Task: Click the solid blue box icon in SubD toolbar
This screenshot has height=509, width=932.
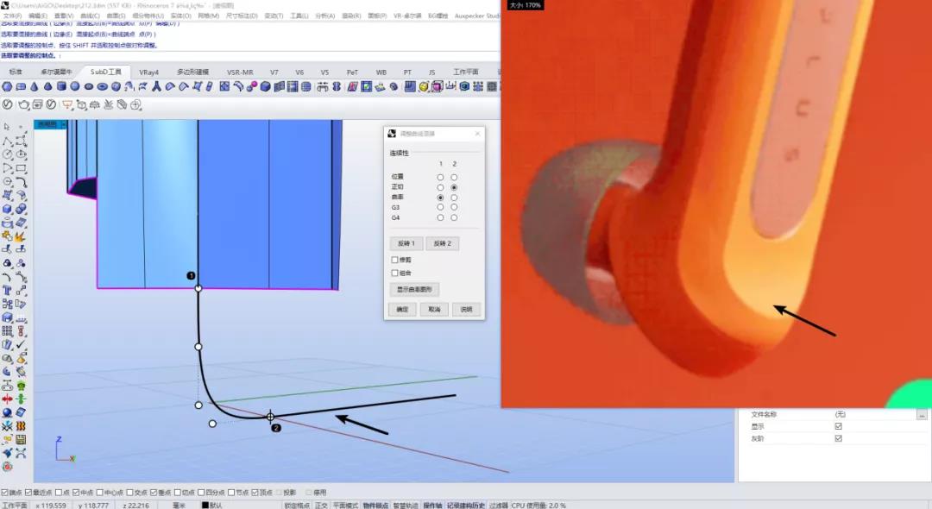Action: [x=265, y=87]
